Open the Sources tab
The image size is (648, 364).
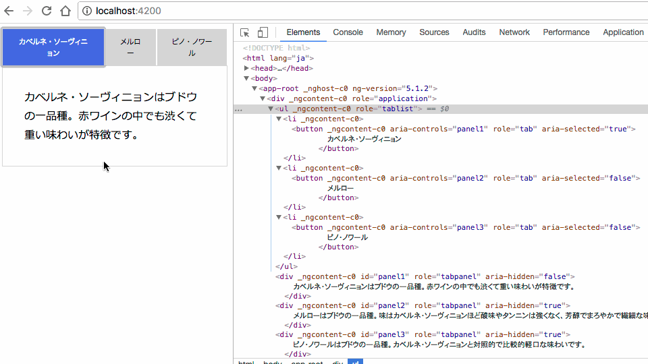click(434, 32)
